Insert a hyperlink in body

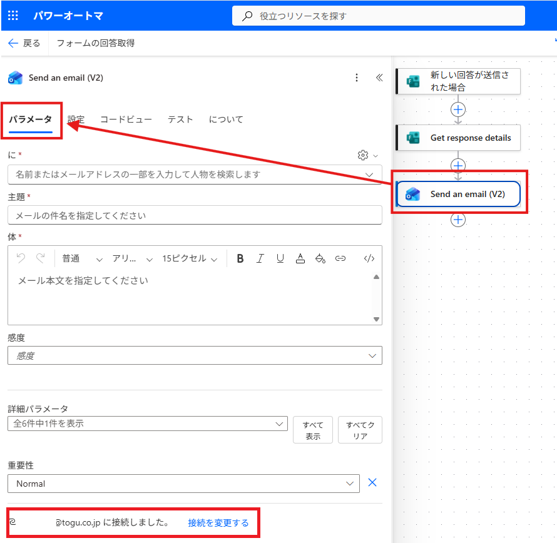coord(340,258)
